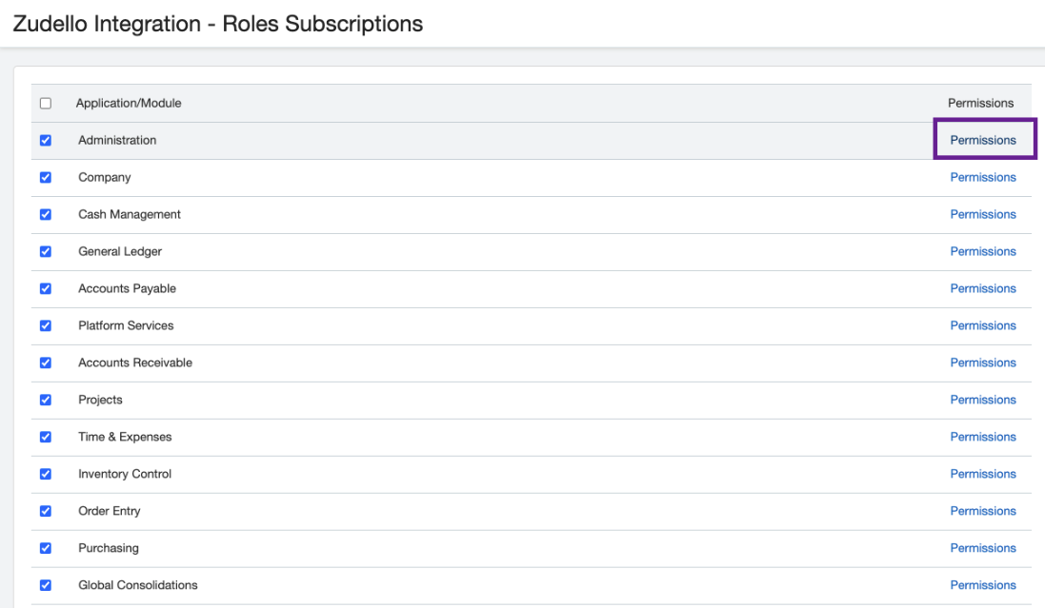Open Permissions for Administration

click(x=983, y=141)
